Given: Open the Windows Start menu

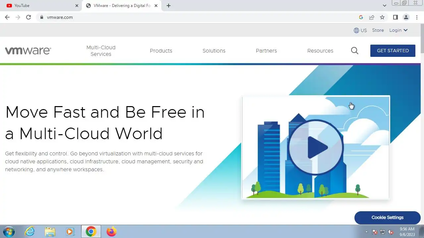Looking at the screenshot, I should tap(9, 231).
